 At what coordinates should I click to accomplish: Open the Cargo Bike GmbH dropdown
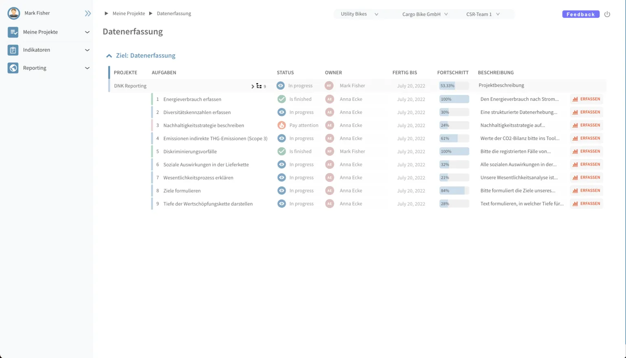[425, 14]
